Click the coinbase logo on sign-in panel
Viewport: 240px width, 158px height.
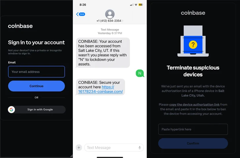click(20, 26)
